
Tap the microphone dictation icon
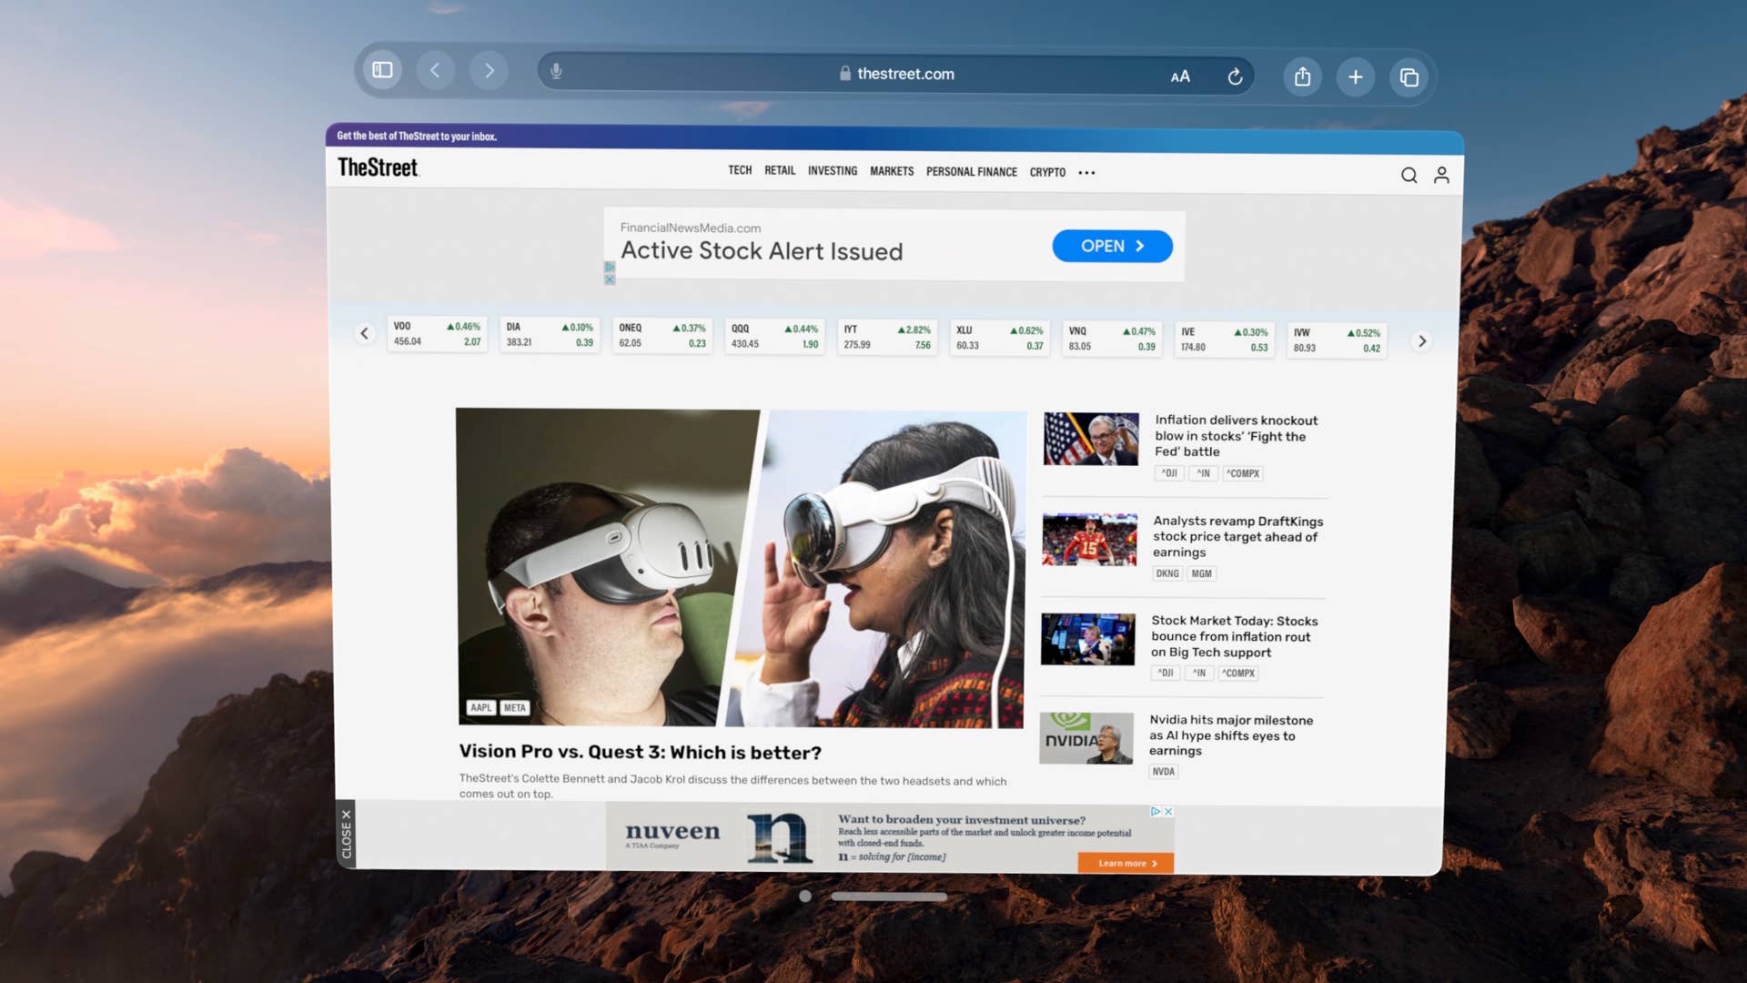[x=556, y=71]
